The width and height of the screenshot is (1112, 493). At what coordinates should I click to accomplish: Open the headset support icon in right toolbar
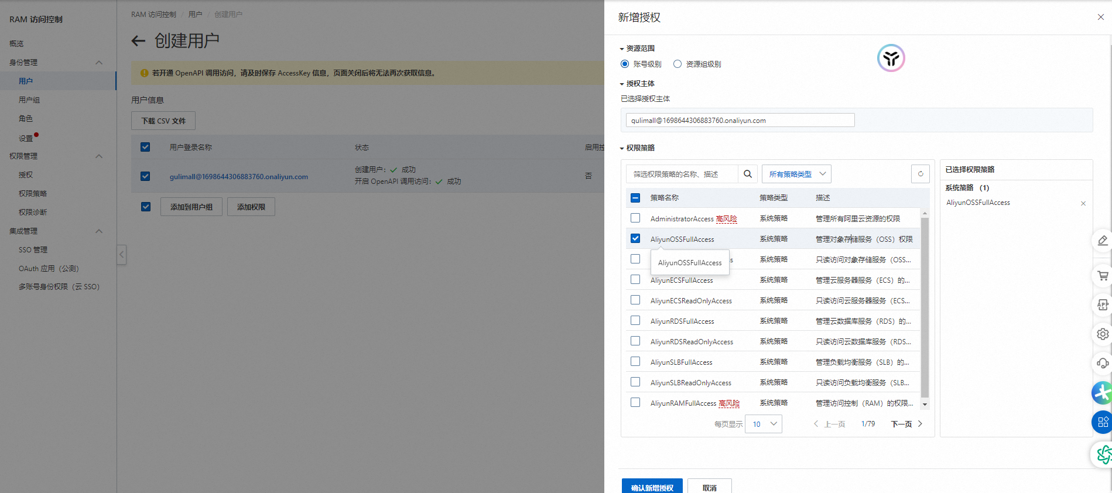tap(1103, 363)
